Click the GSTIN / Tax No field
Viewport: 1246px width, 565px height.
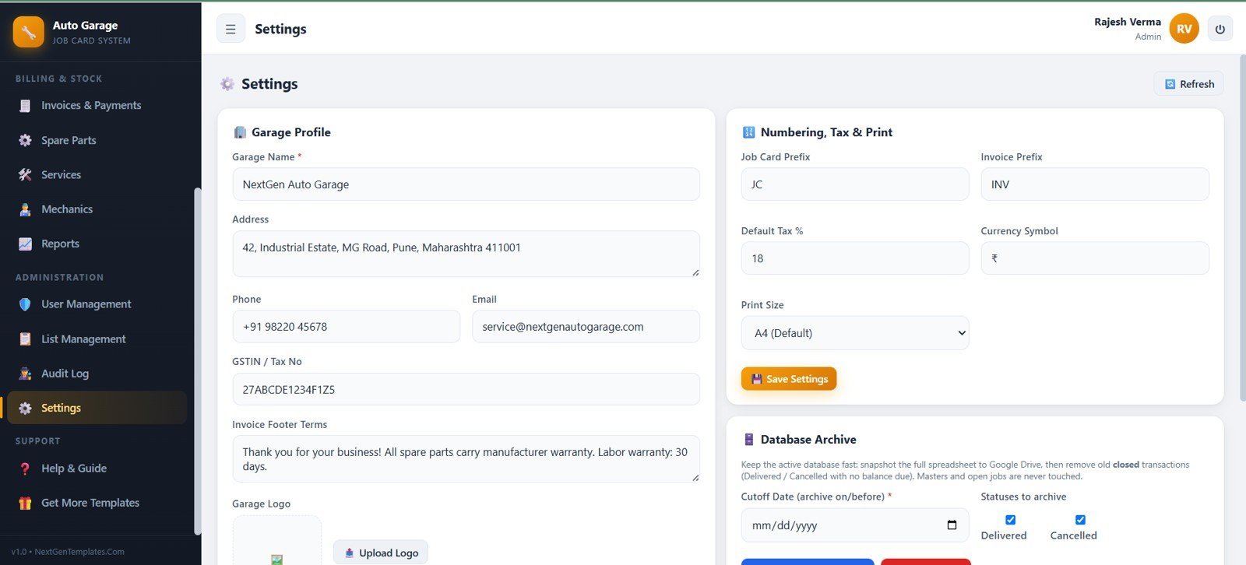pos(466,389)
